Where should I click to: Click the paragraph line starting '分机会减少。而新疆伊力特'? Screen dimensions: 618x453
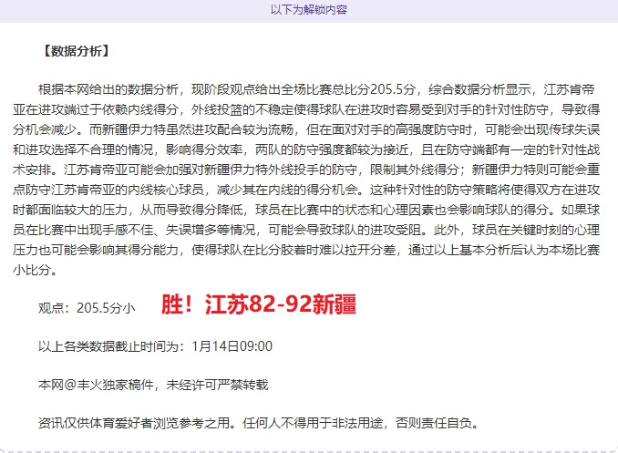point(306,129)
